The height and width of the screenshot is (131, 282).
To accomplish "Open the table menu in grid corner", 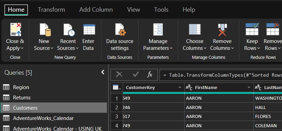I will point(117,88).
